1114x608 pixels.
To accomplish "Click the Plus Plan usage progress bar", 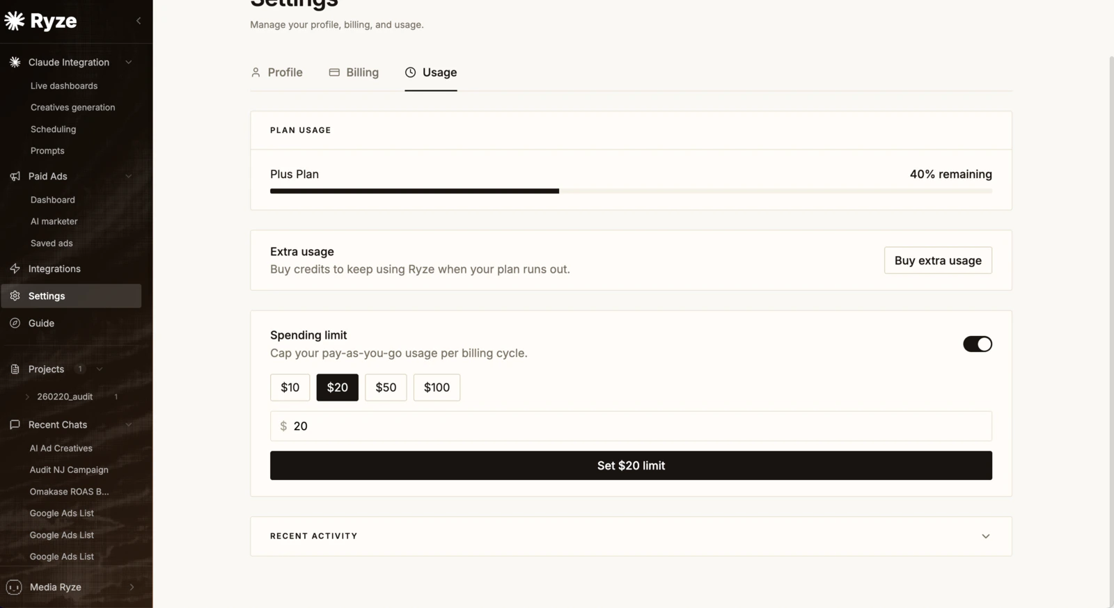I will 631,191.
